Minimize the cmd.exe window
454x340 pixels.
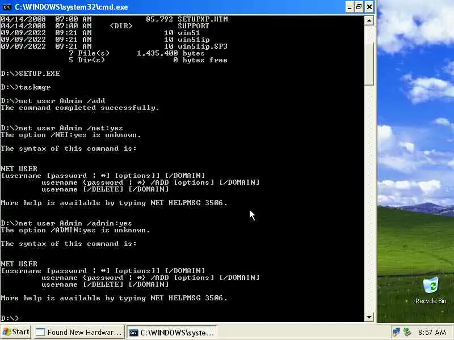pos(350,7)
